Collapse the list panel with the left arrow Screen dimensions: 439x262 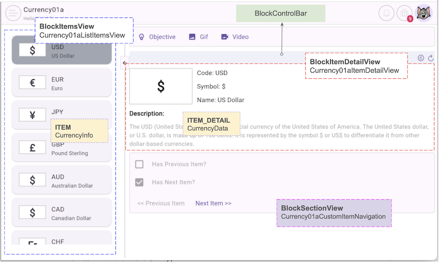click(125, 63)
